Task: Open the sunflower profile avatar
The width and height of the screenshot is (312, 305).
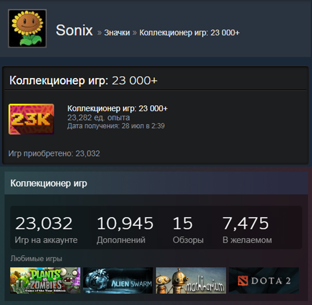Action: pyautogui.click(x=27, y=28)
